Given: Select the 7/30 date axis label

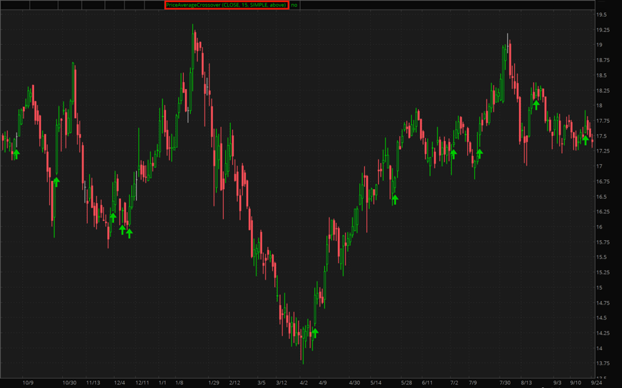Looking at the screenshot, I should (x=505, y=382).
